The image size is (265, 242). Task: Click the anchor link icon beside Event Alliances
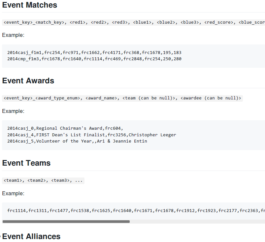[x=1, y=237]
